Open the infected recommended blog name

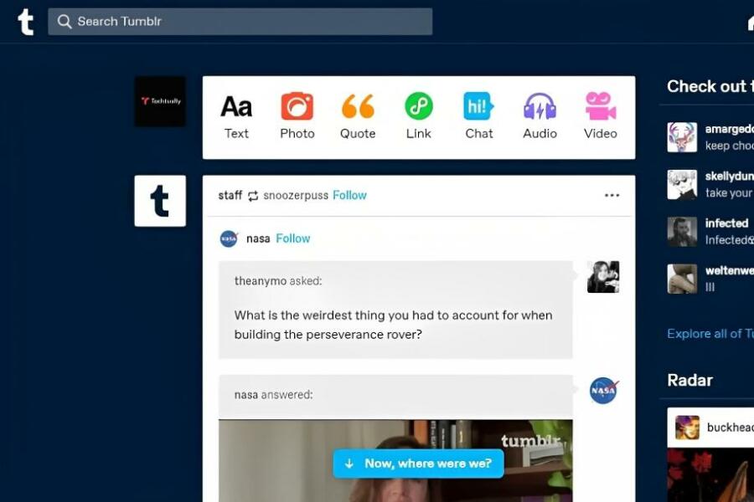(x=726, y=223)
